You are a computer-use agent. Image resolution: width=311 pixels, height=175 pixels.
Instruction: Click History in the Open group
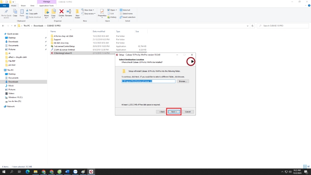[112, 17]
